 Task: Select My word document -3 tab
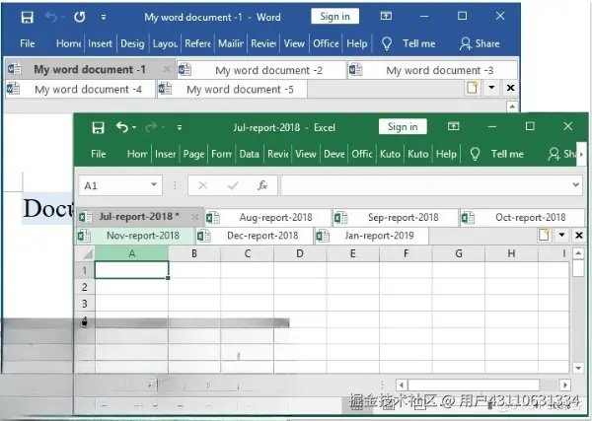432,70
